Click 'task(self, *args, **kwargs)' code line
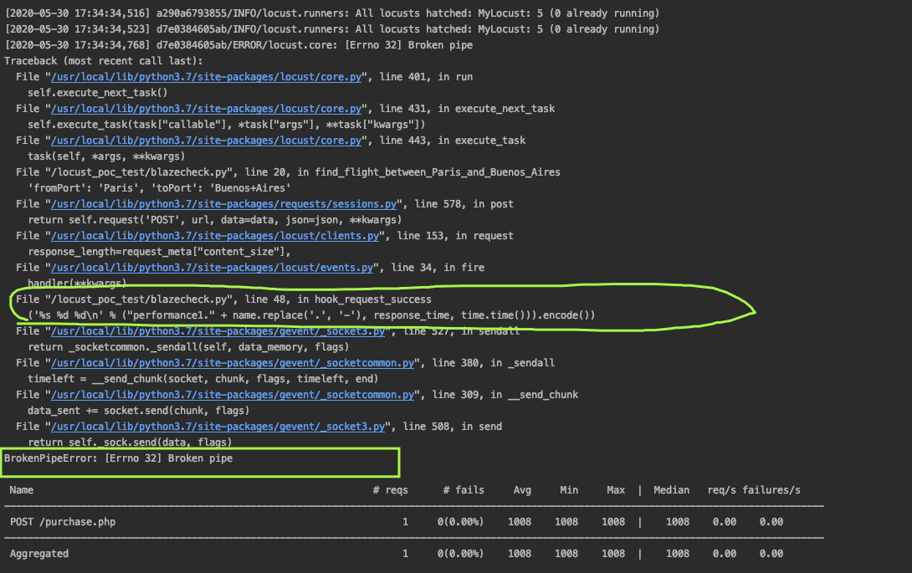 [106, 156]
